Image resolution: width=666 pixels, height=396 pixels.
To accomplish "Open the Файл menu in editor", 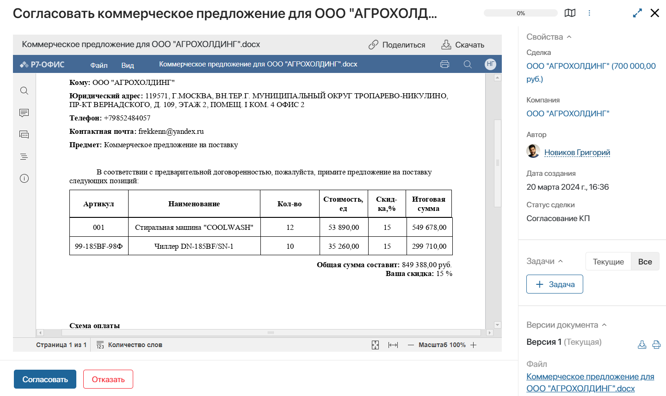I will [99, 65].
